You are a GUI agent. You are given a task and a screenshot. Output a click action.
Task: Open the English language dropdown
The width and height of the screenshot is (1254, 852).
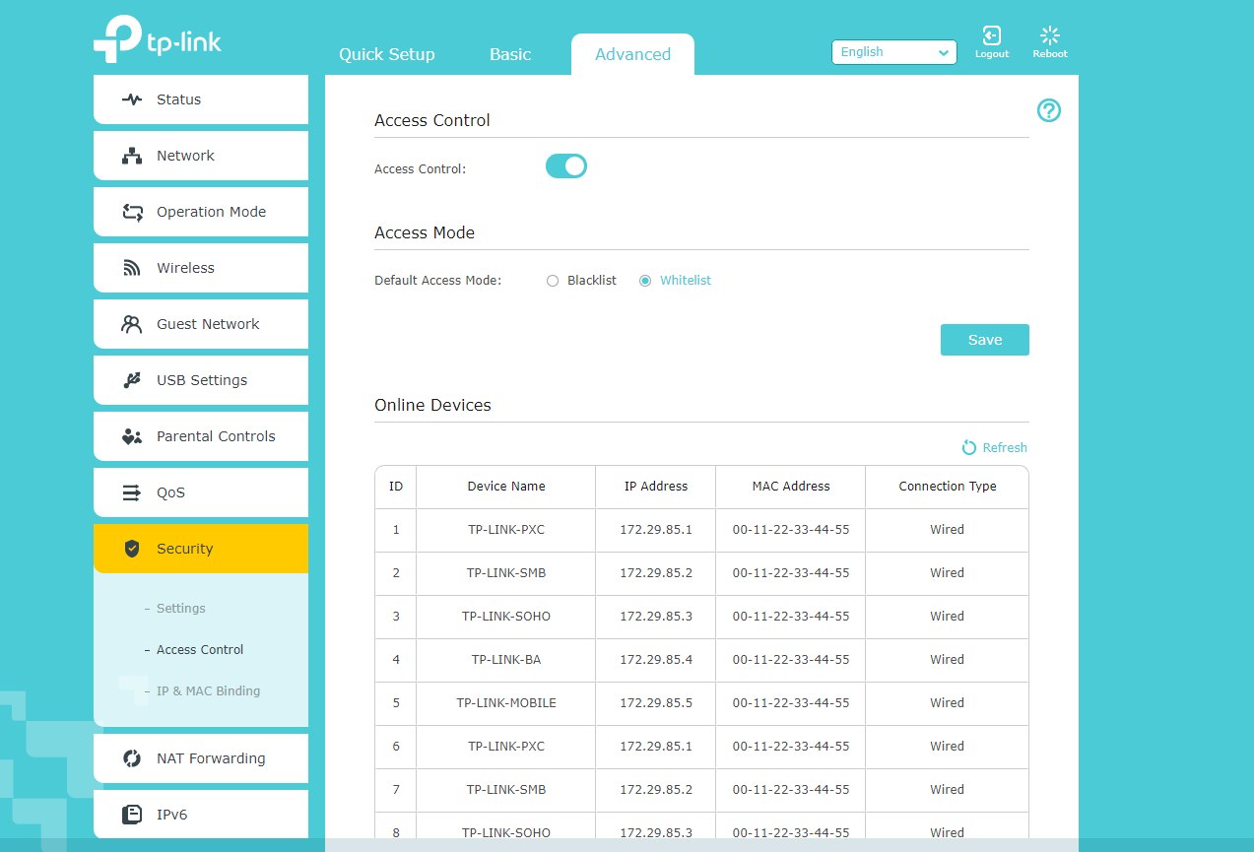894,52
